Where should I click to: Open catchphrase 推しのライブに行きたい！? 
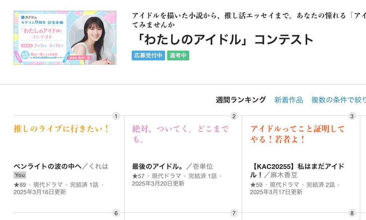point(61,129)
